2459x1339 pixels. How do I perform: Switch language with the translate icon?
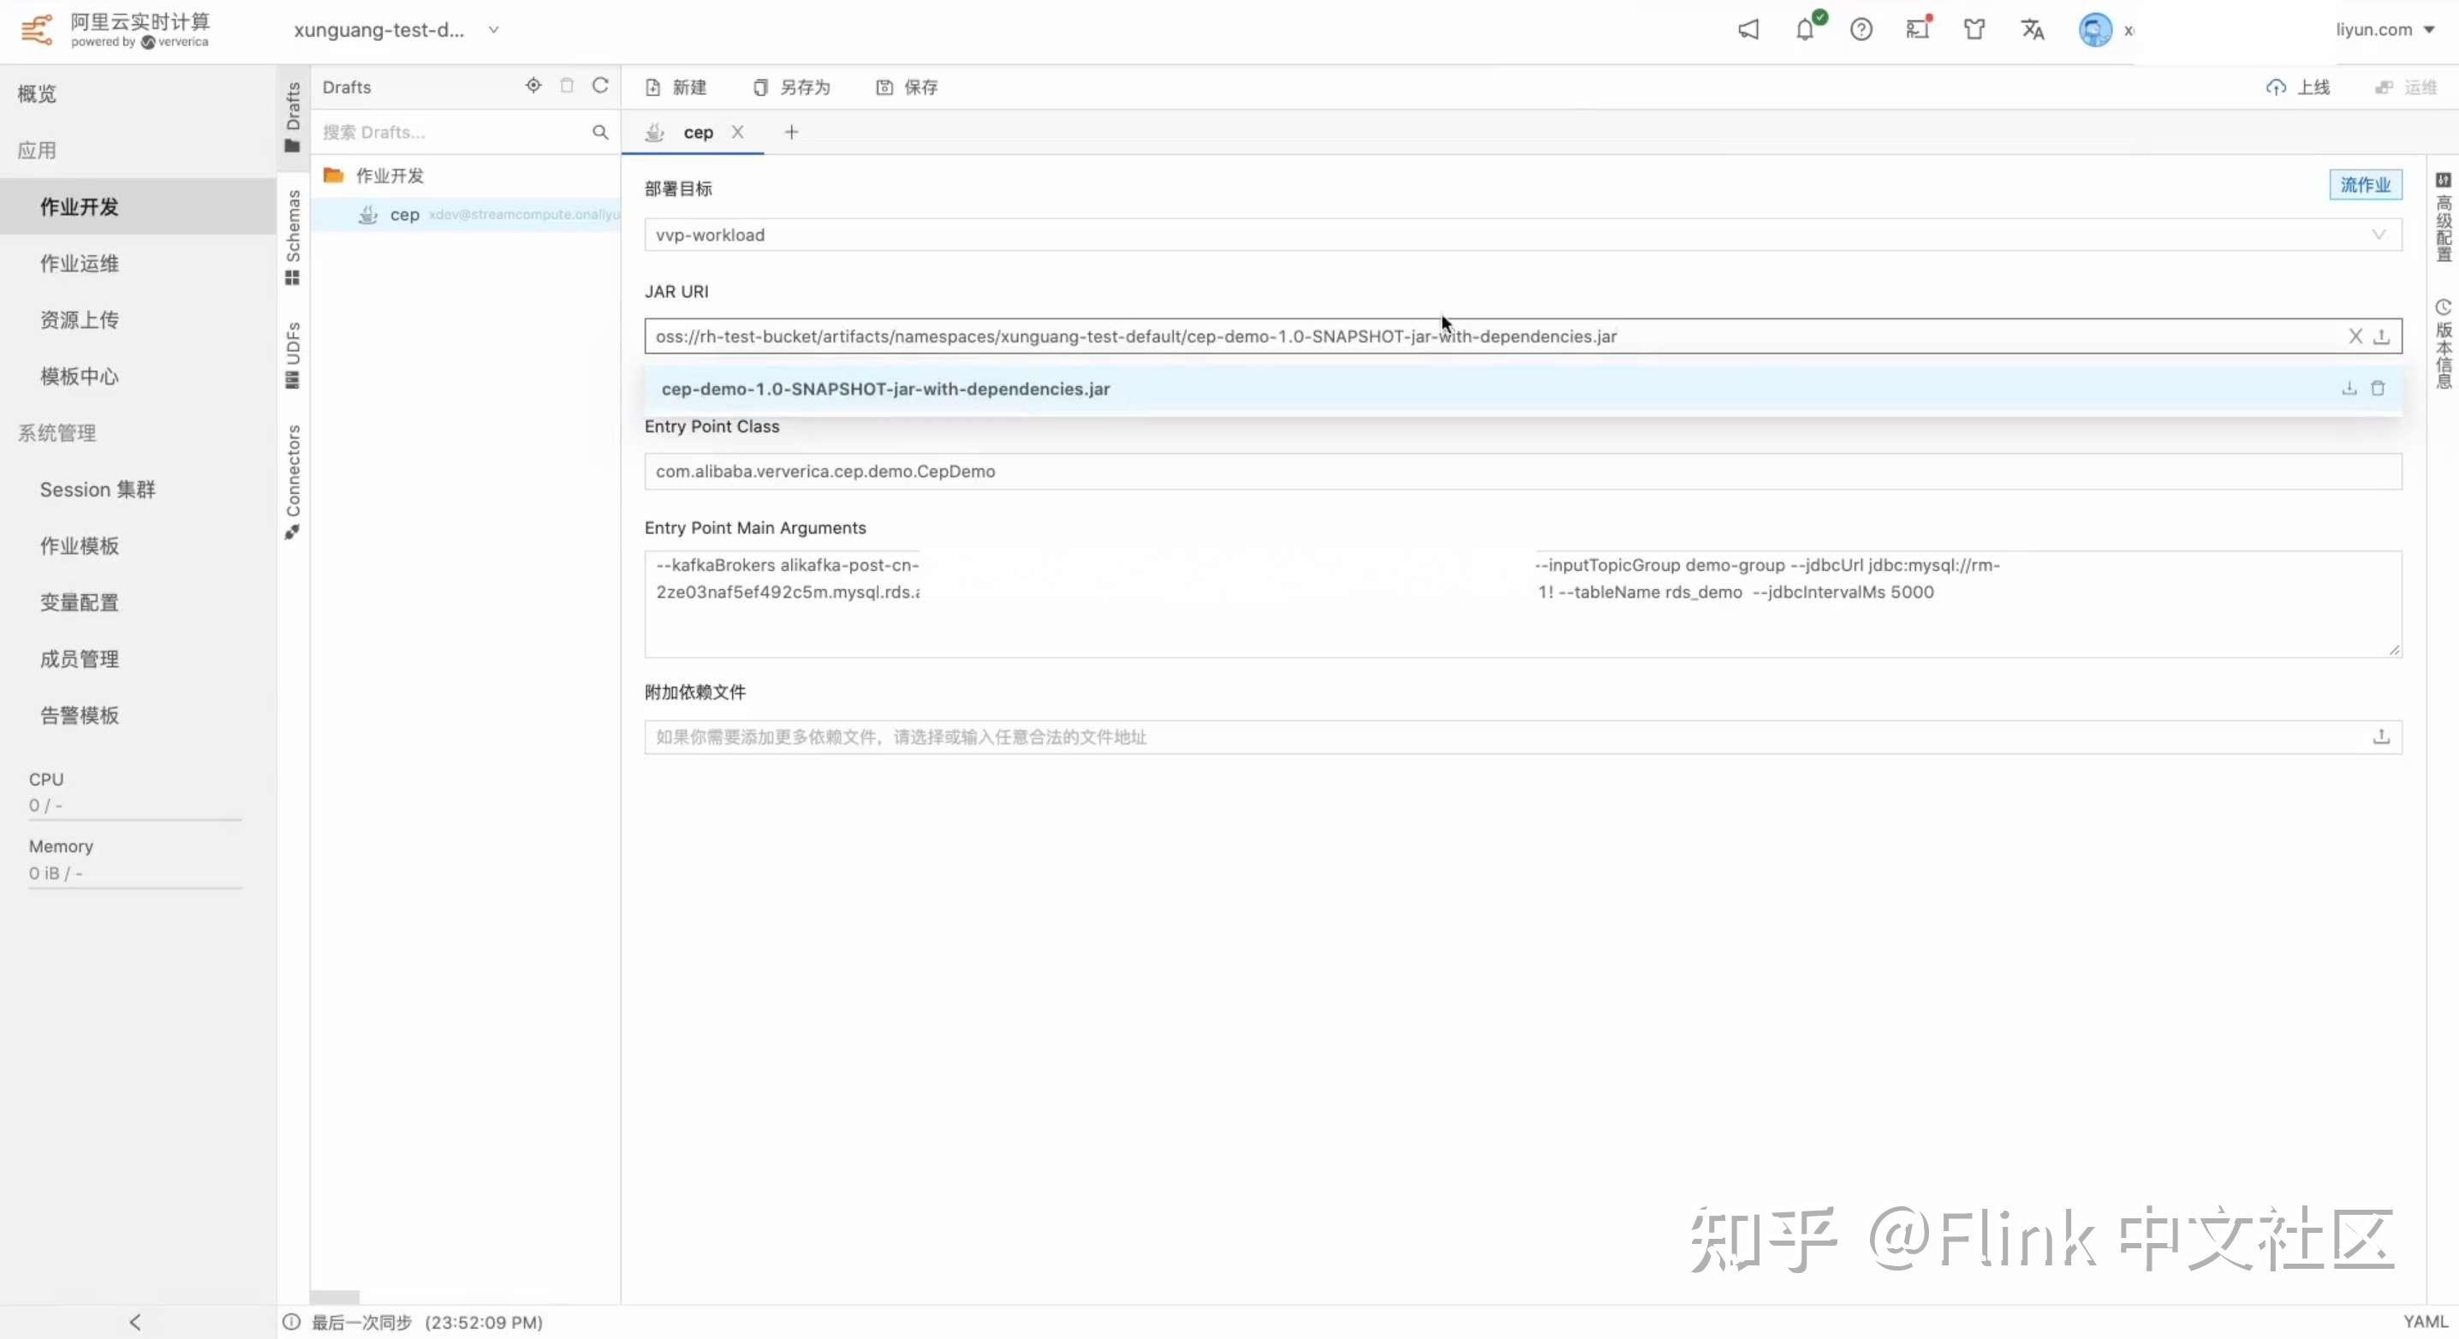point(2032,30)
